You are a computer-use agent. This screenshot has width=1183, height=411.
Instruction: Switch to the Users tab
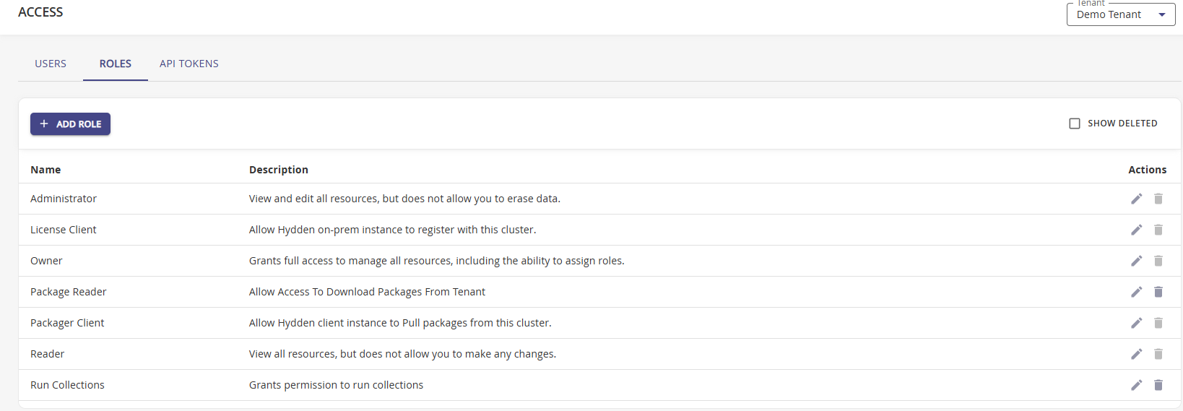tap(51, 64)
